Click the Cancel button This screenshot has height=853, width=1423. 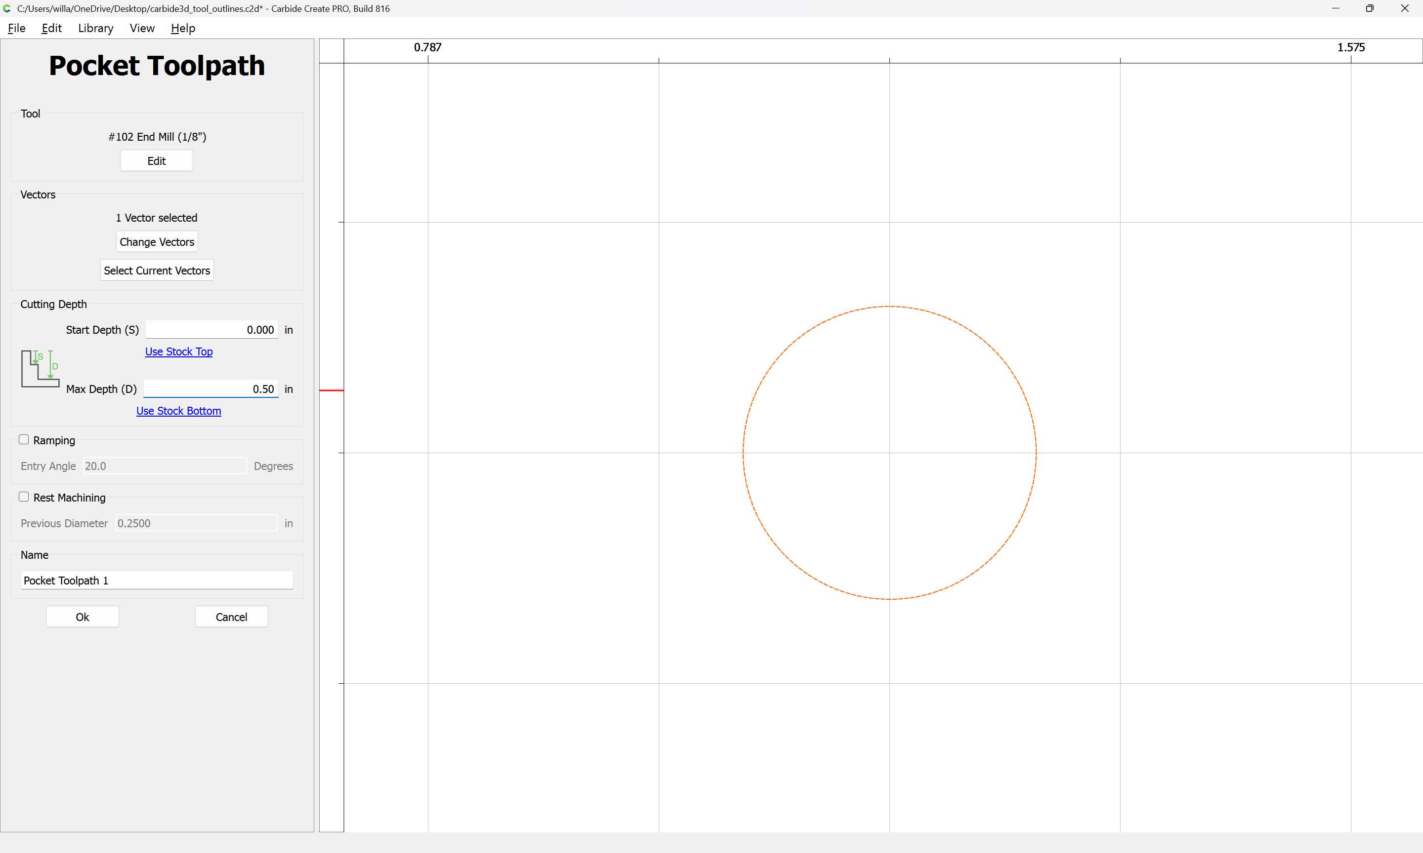(x=231, y=617)
